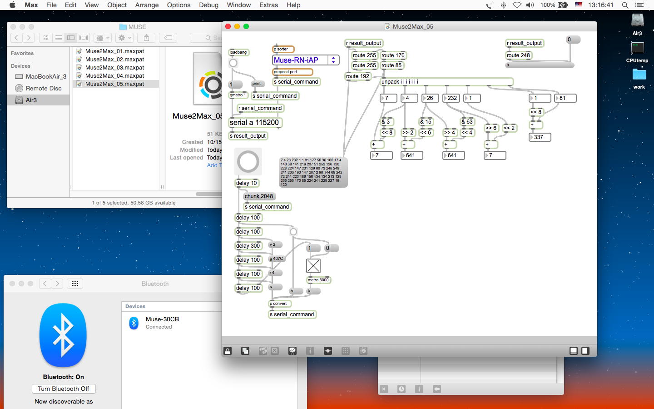Screen dimensions: 654x409
Task: Click Turn Bluetooth Off button
Action: (64, 389)
